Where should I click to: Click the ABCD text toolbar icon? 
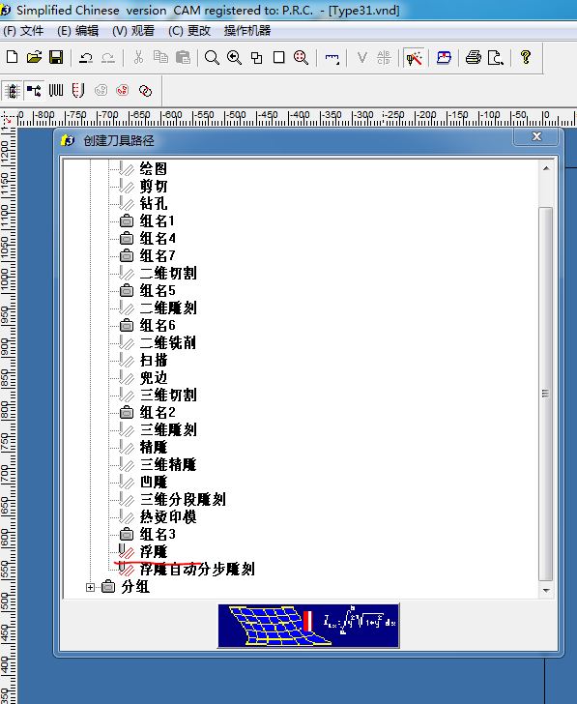[384, 57]
